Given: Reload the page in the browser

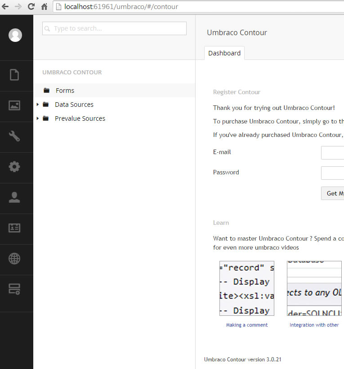Looking at the screenshot, I should point(31,7).
